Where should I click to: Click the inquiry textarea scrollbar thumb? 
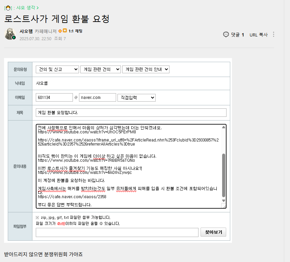[x=223, y=176]
